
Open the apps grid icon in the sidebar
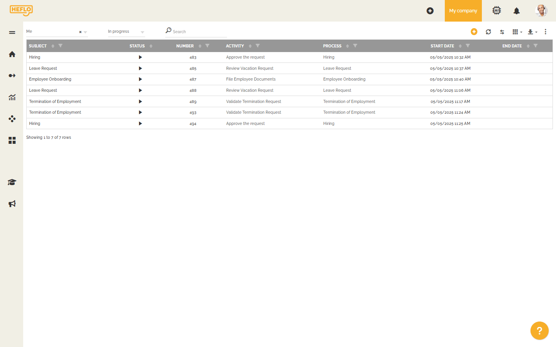click(12, 140)
